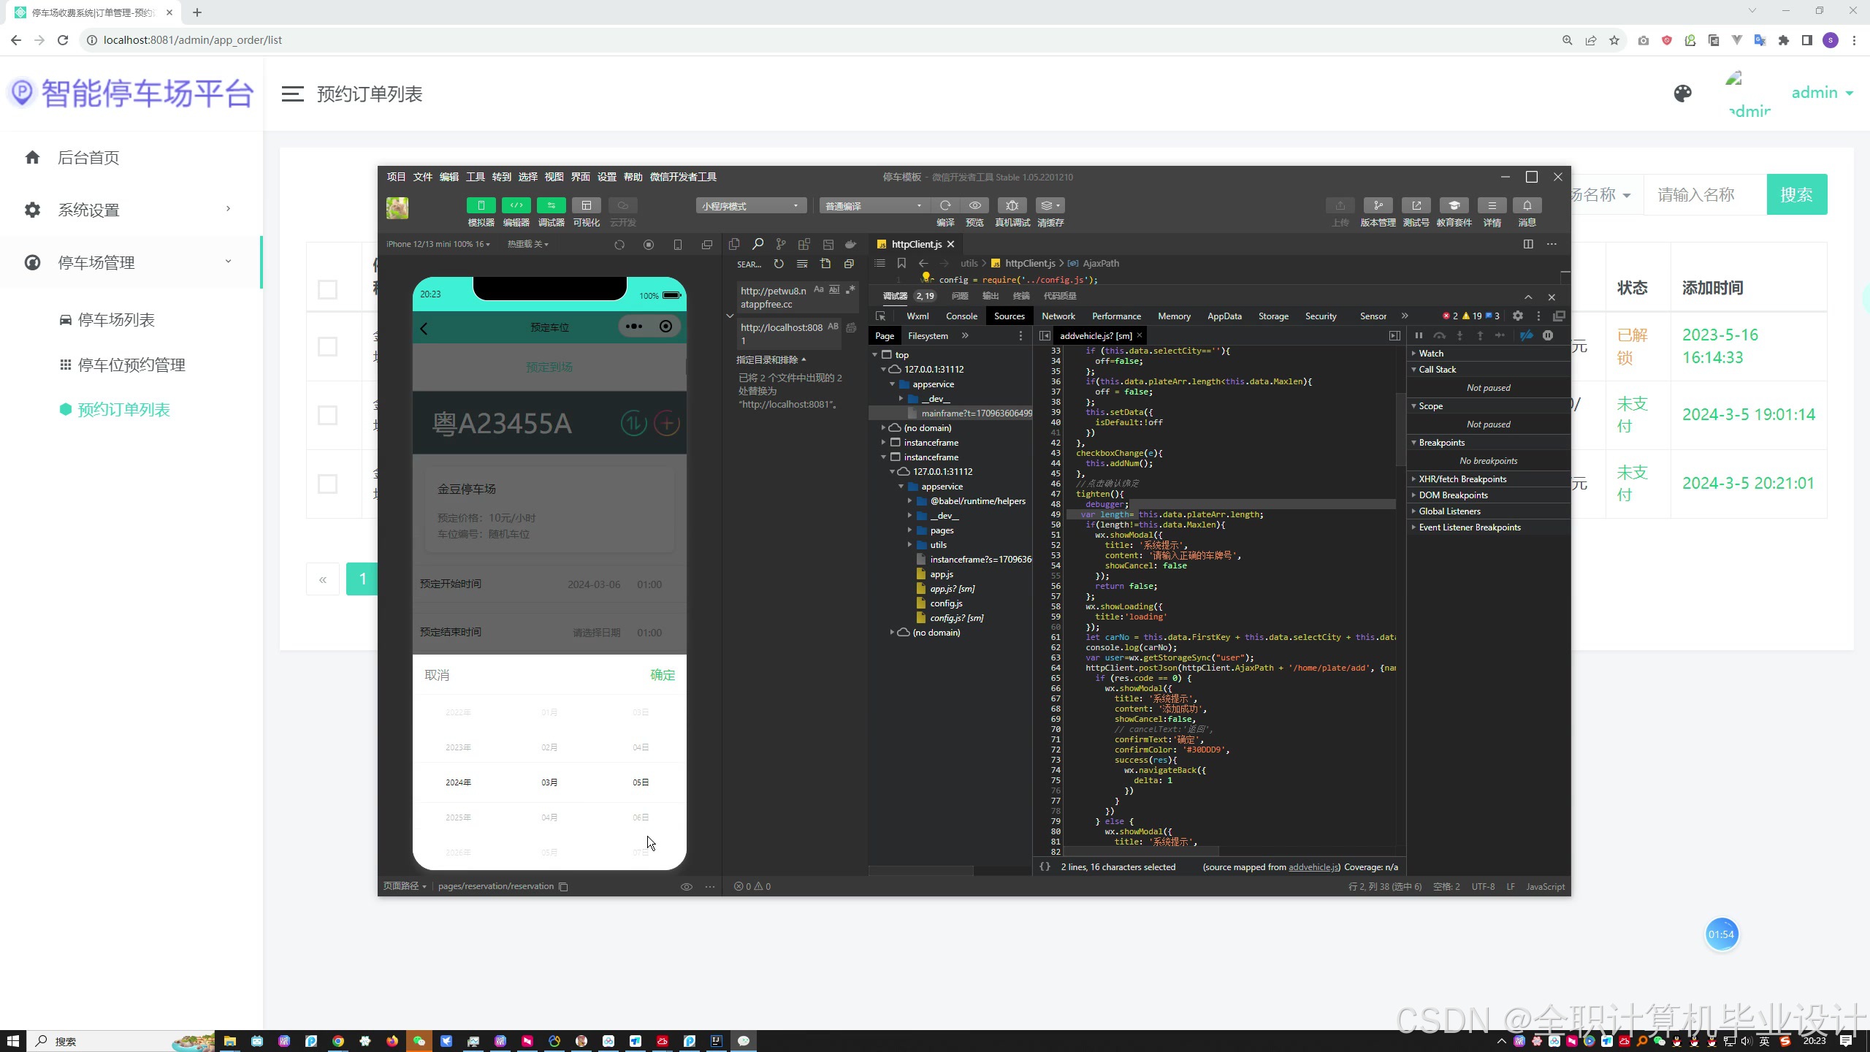Screen dimensions: 1870x1052
Task: Open the devtools settings gear
Action: point(1518,316)
